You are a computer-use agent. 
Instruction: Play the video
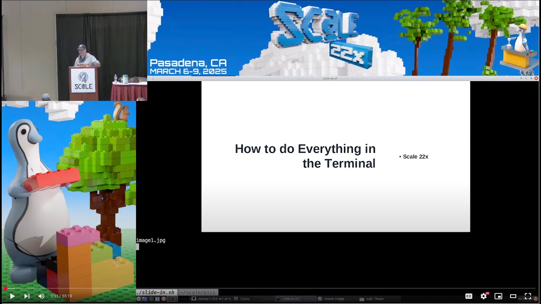(x=12, y=296)
